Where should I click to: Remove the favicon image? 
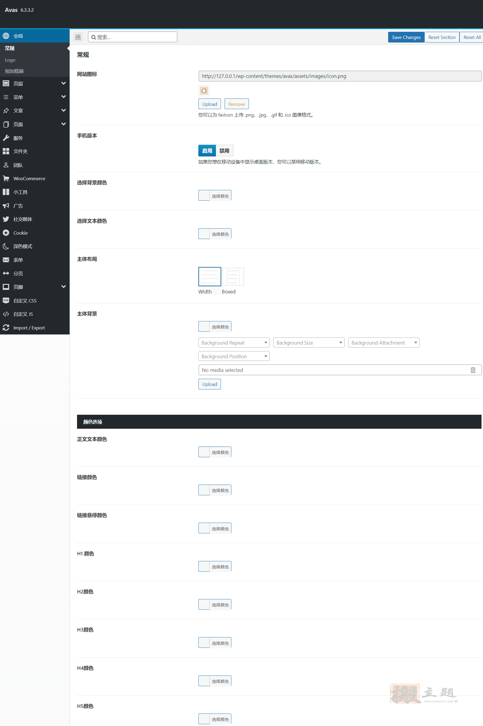[236, 104]
